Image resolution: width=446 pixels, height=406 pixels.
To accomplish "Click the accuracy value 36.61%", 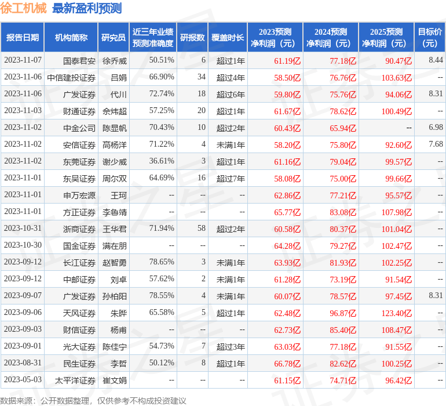I will 162,161.
